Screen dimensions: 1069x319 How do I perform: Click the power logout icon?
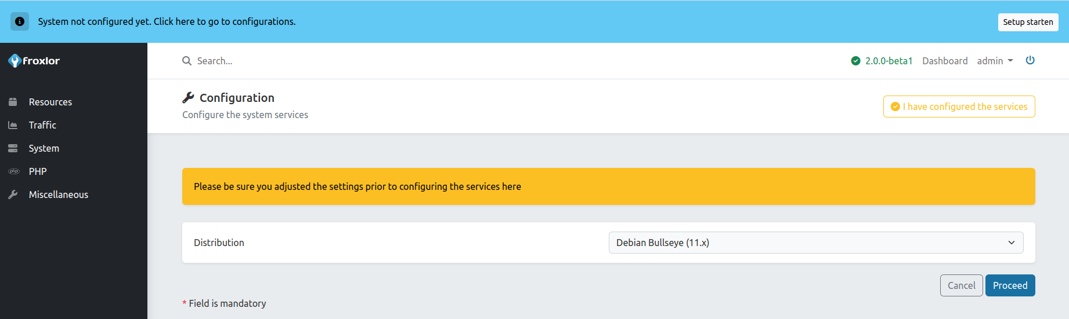click(x=1030, y=60)
